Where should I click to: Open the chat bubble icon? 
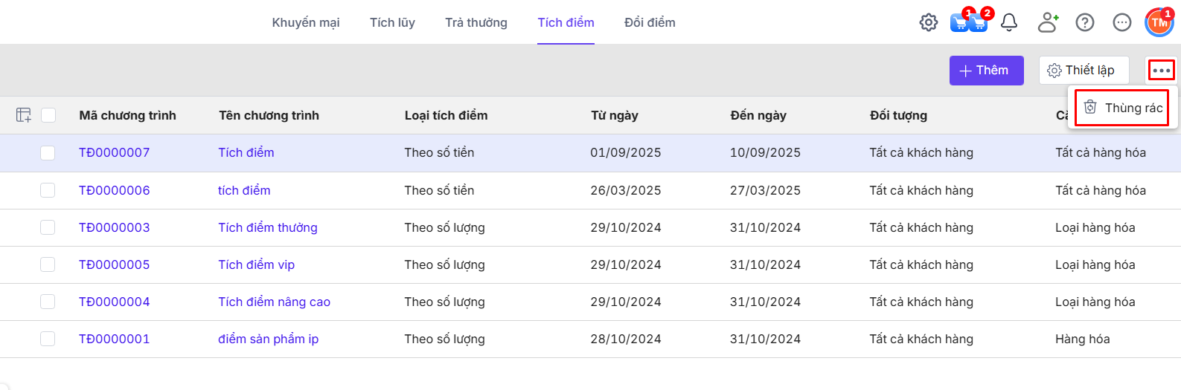coord(1122,22)
